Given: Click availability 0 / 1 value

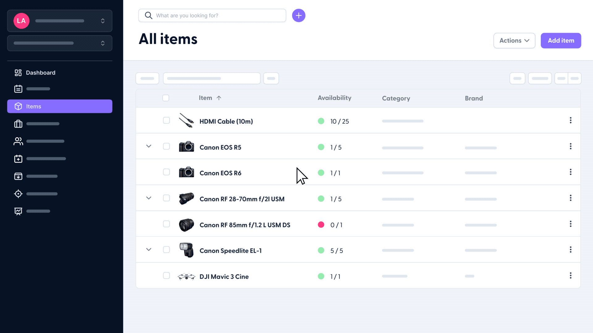Looking at the screenshot, I should pos(336,225).
